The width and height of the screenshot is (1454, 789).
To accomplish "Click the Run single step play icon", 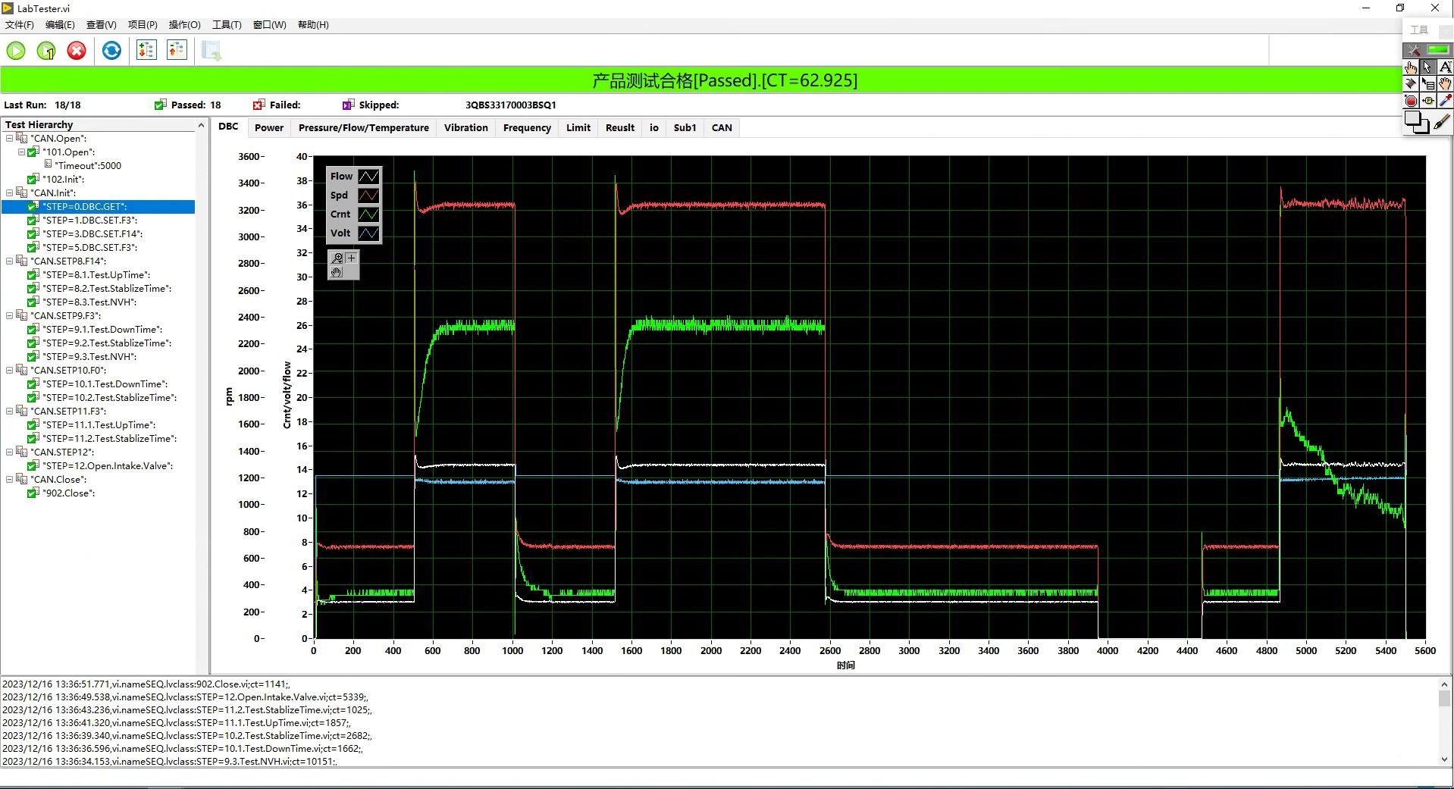I will (46, 51).
